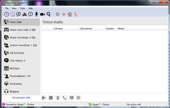Stop playback with the square button

(x=51, y=98)
